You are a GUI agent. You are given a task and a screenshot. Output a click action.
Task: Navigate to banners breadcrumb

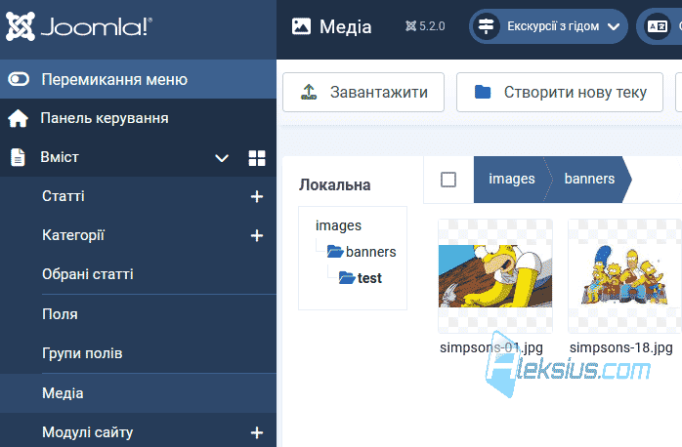pos(589,179)
